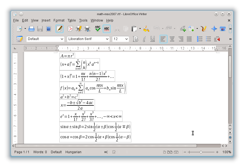Open the Format menu

(x=59, y=20)
